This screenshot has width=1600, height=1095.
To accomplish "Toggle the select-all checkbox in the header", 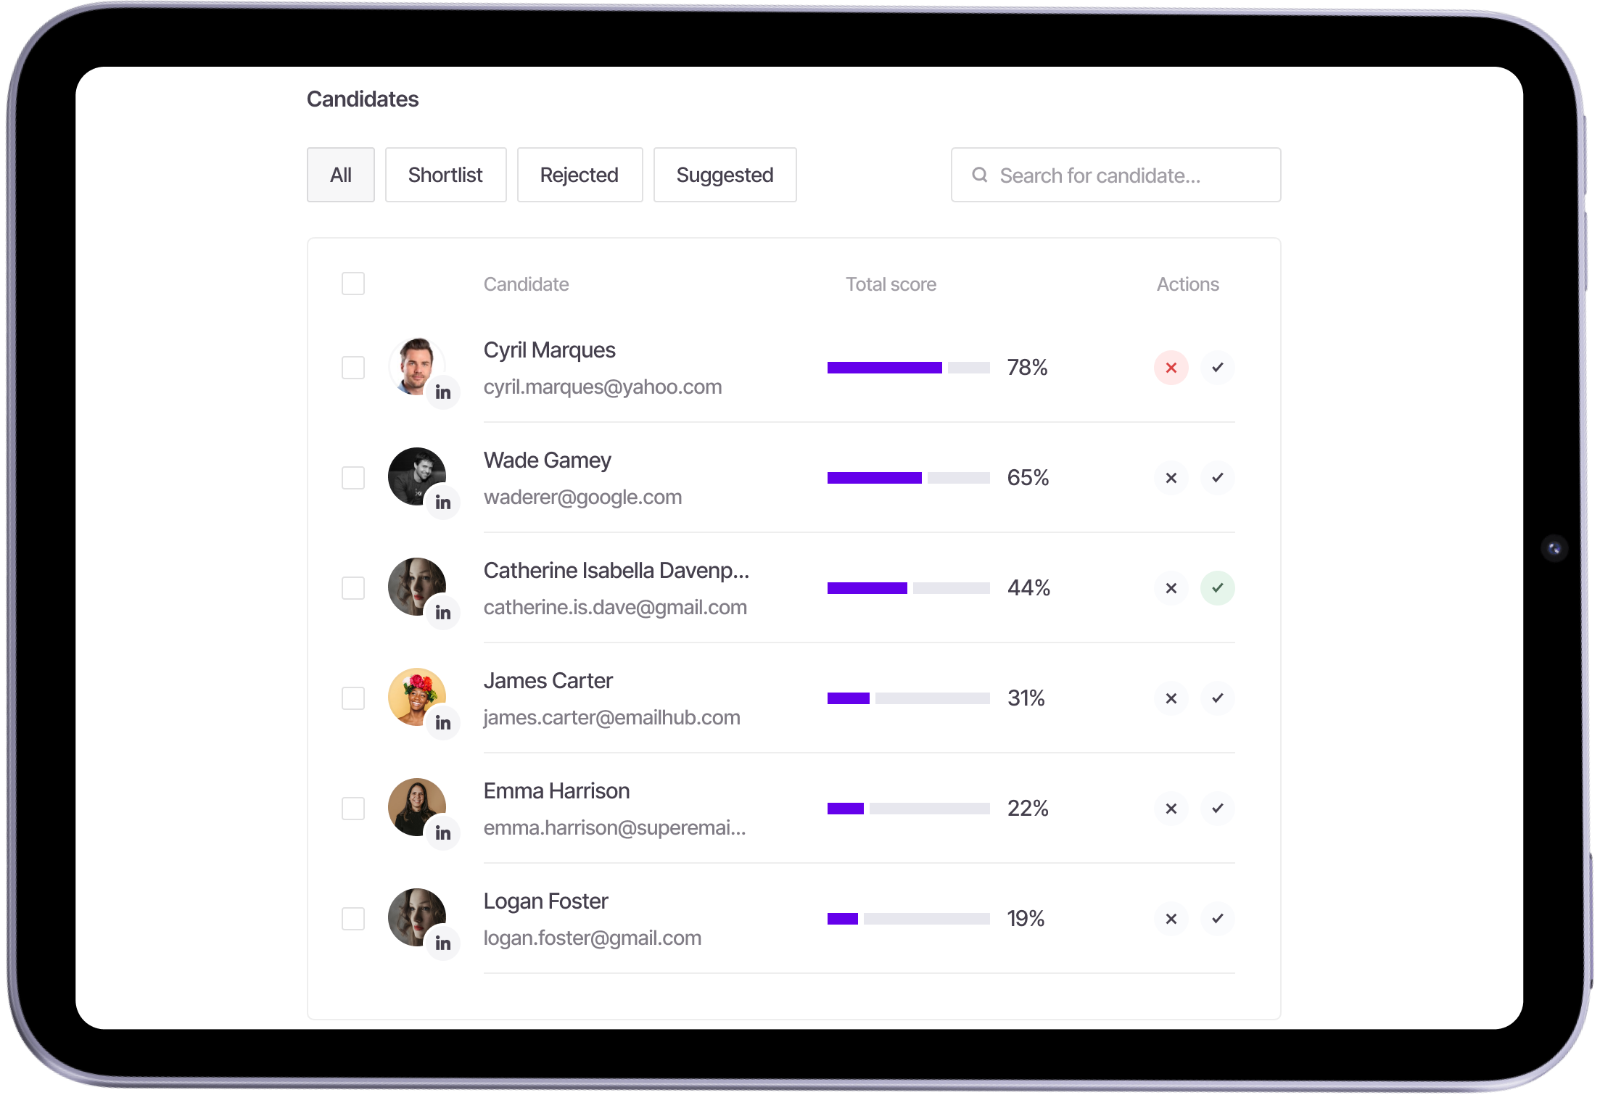I will tap(353, 284).
